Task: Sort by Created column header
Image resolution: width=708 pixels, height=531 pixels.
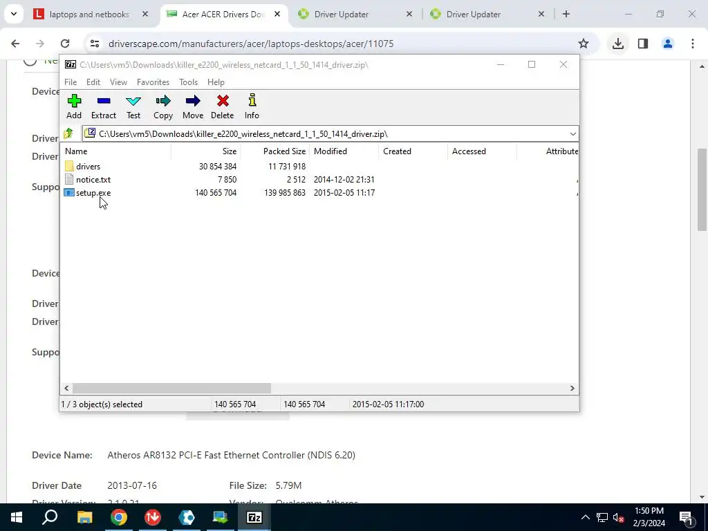Action: [413, 151]
